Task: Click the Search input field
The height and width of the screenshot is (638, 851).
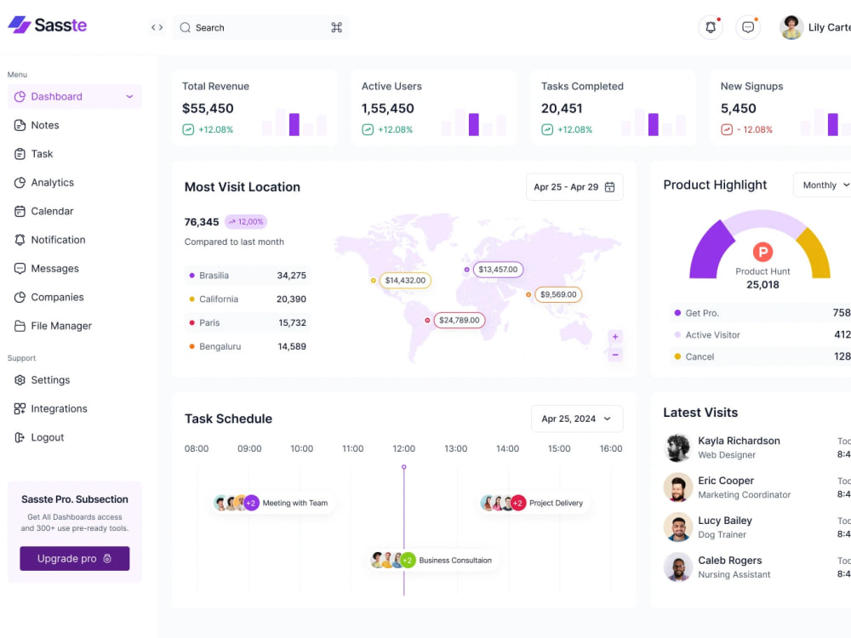Action: pos(261,28)
